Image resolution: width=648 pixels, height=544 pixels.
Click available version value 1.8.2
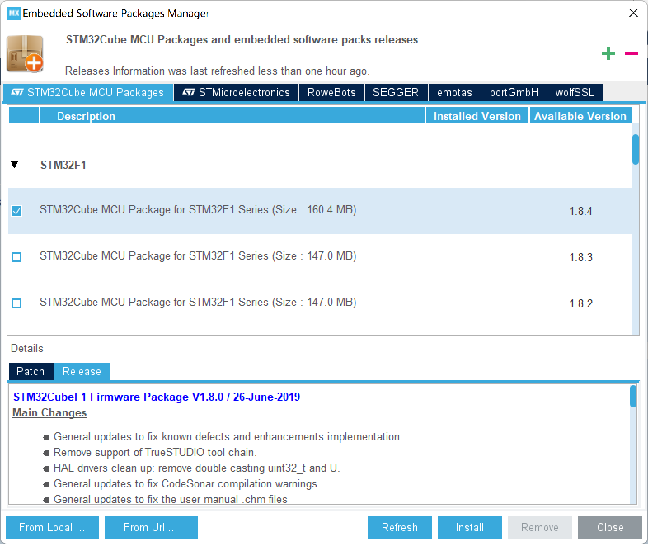point(581,303)
